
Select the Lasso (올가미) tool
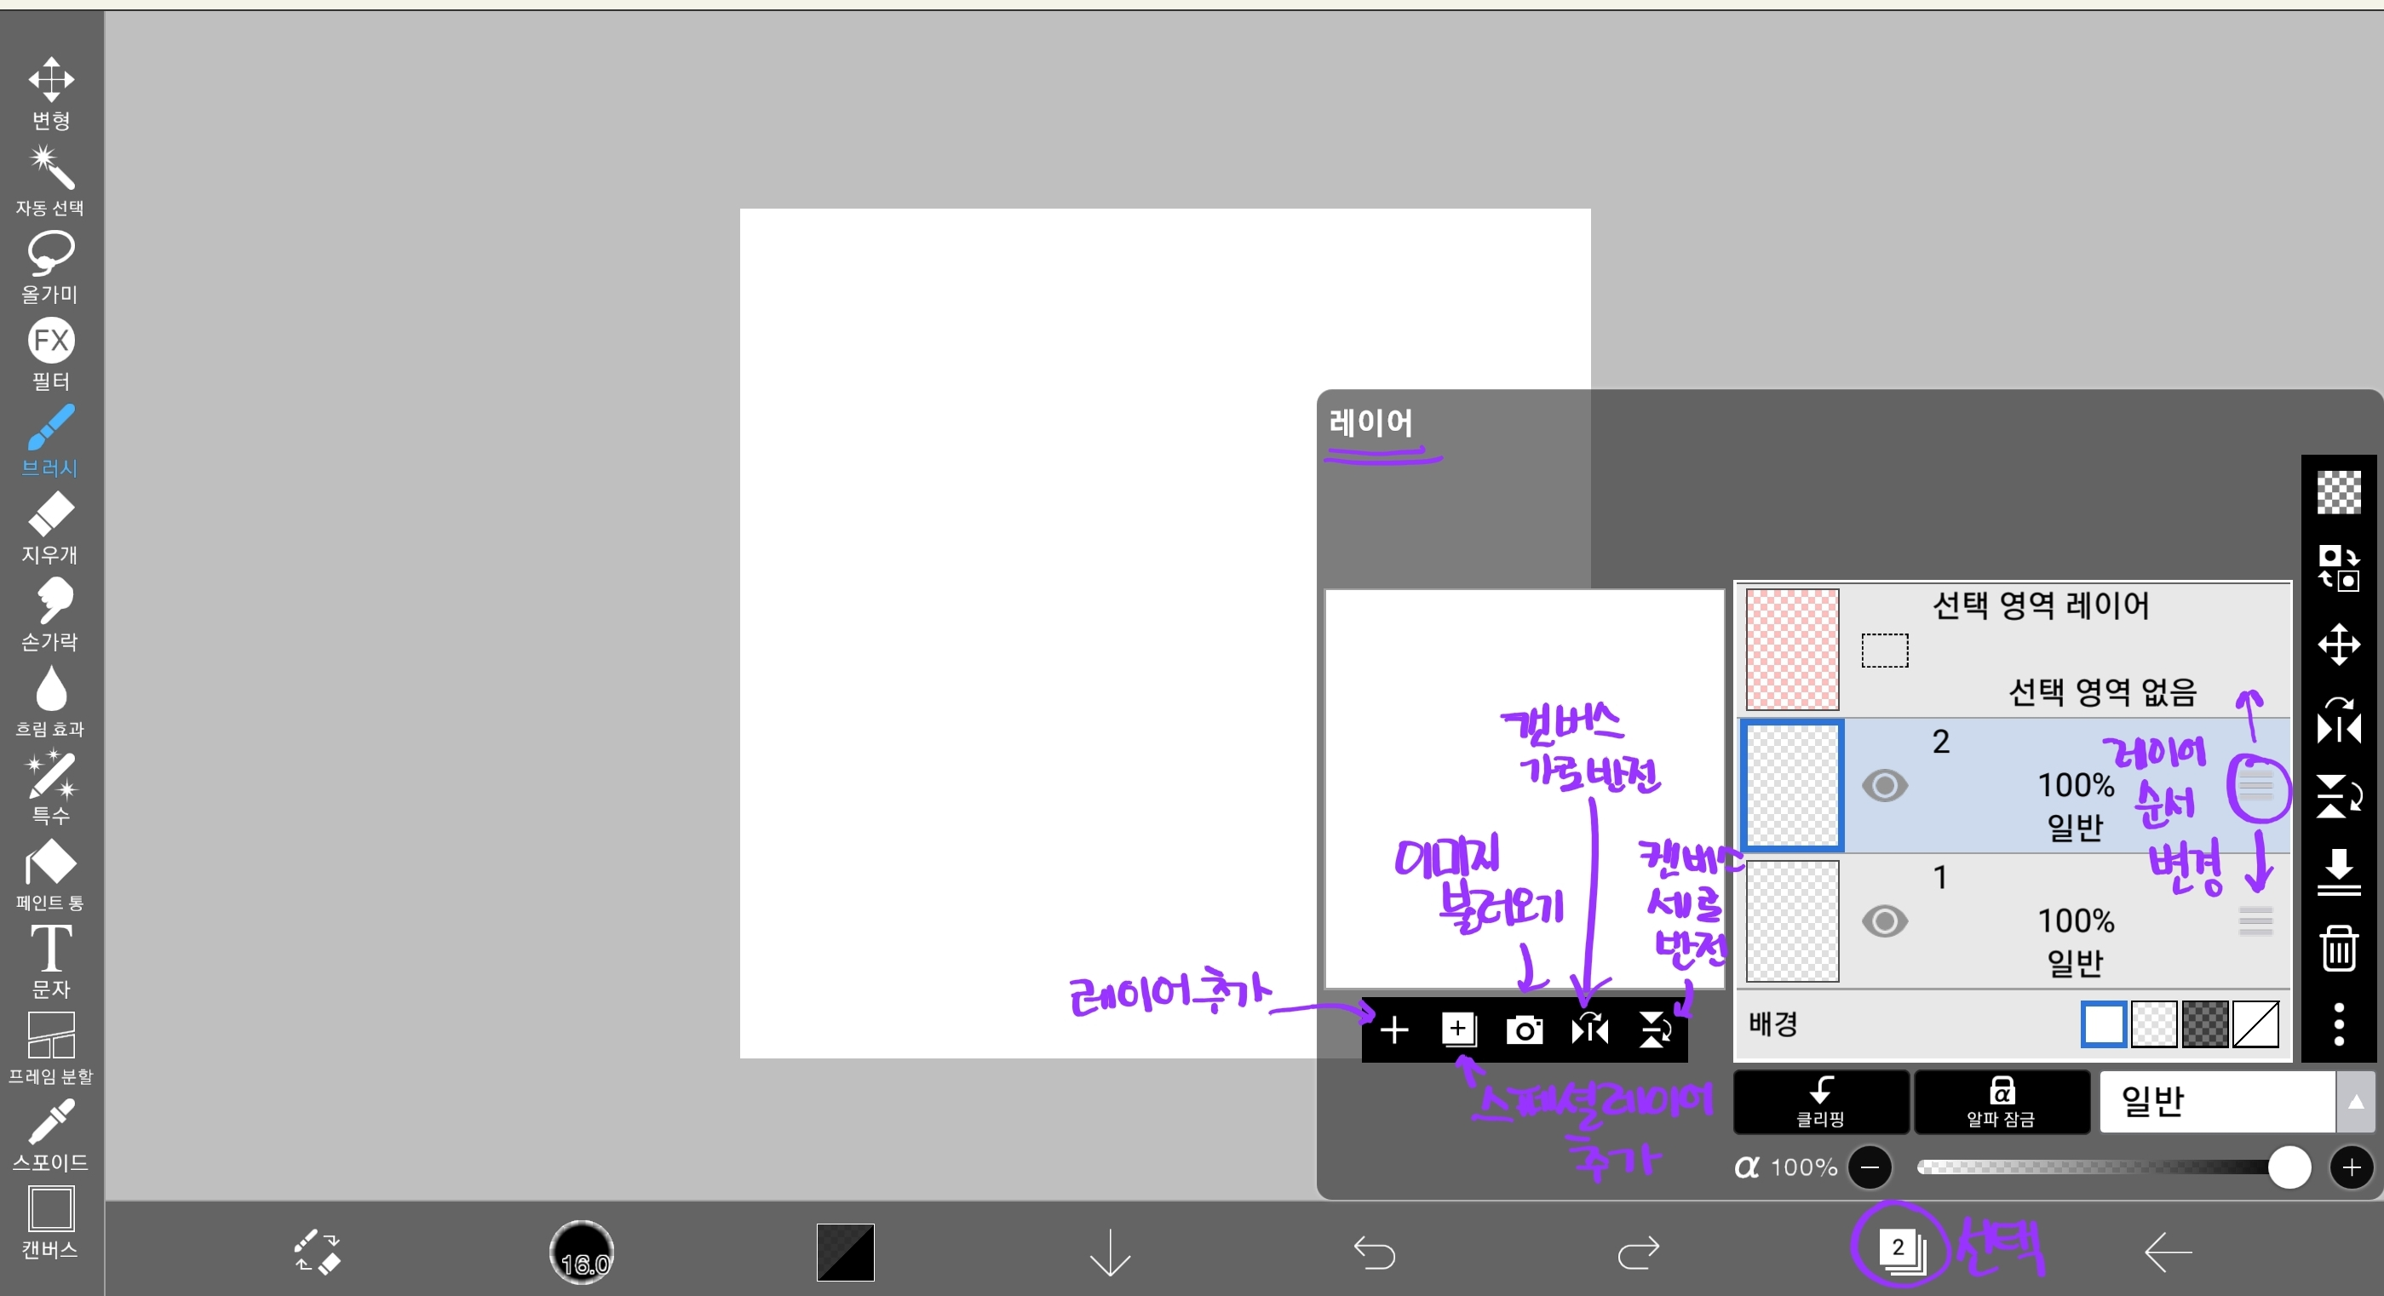pos(51,266)
